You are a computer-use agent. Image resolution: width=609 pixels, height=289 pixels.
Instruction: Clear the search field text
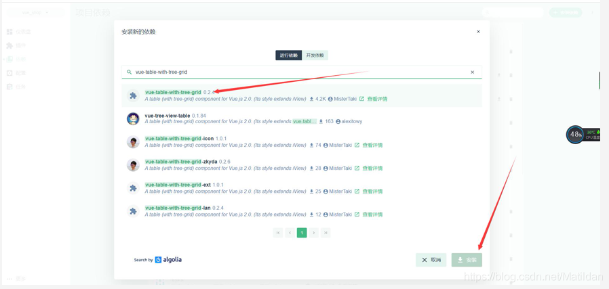click(x=472, y=72)
